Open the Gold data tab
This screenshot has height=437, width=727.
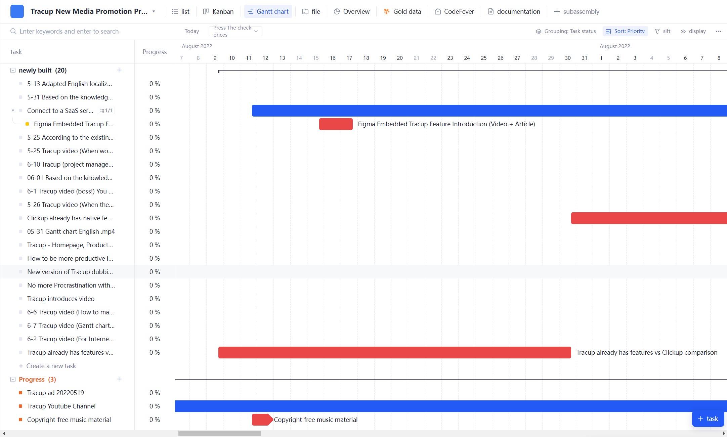click(x=402, y=11)
